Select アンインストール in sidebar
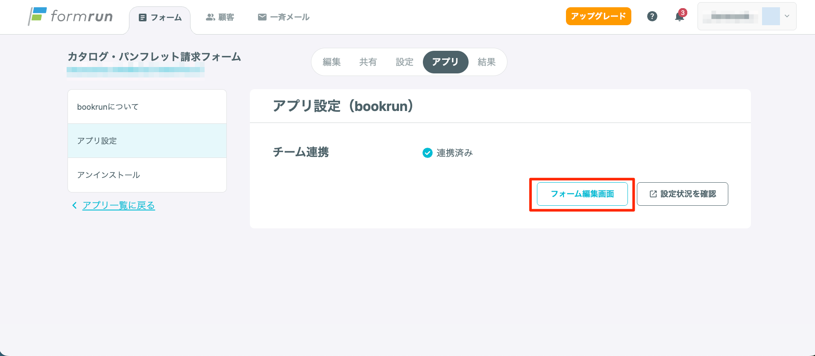Viewport: 815px width, 356px height. tap(147, 175)
